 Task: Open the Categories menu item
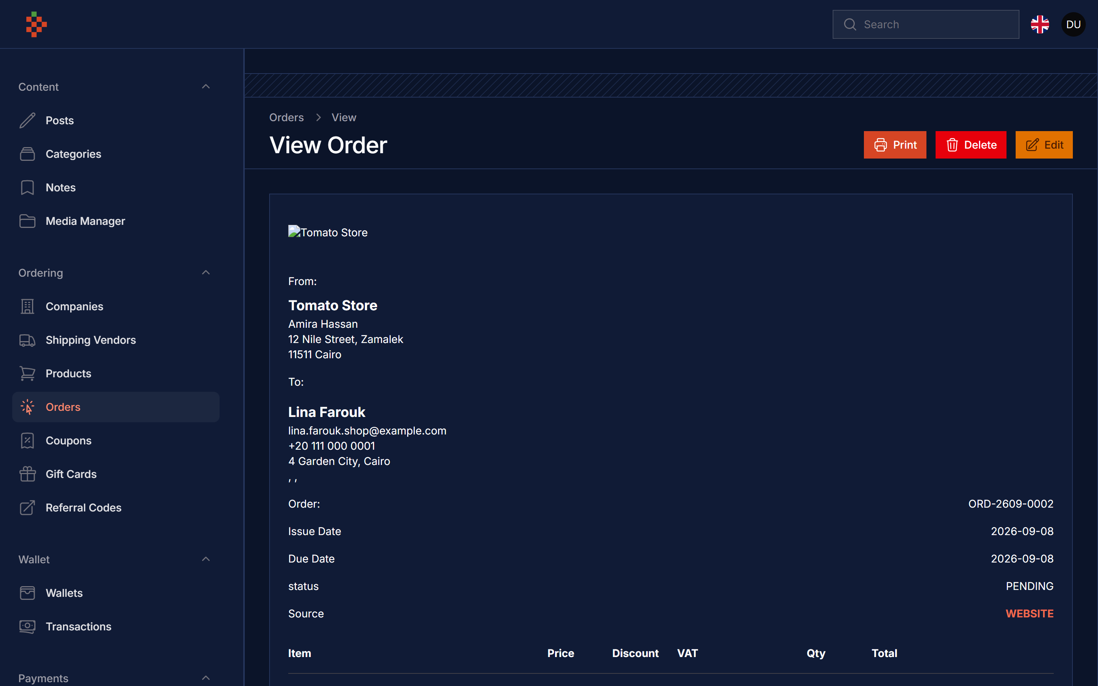coord(116,154)
